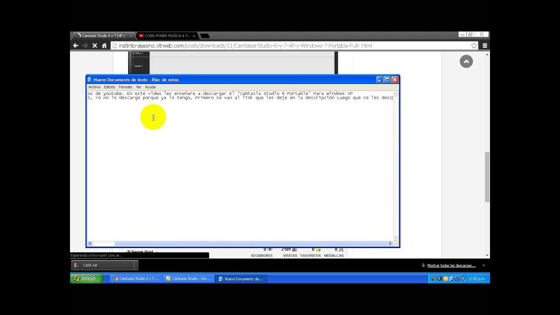This screenshot has height=315, width=560.
Task: Minimize the Notepad window
Action: coord(379,80)
